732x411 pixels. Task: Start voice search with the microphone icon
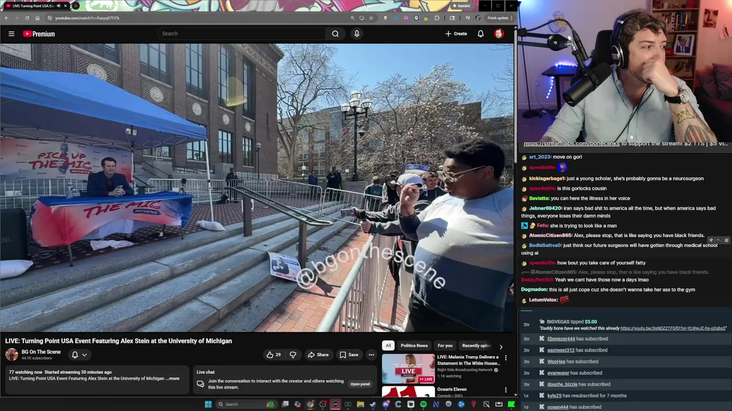[356, 34]
